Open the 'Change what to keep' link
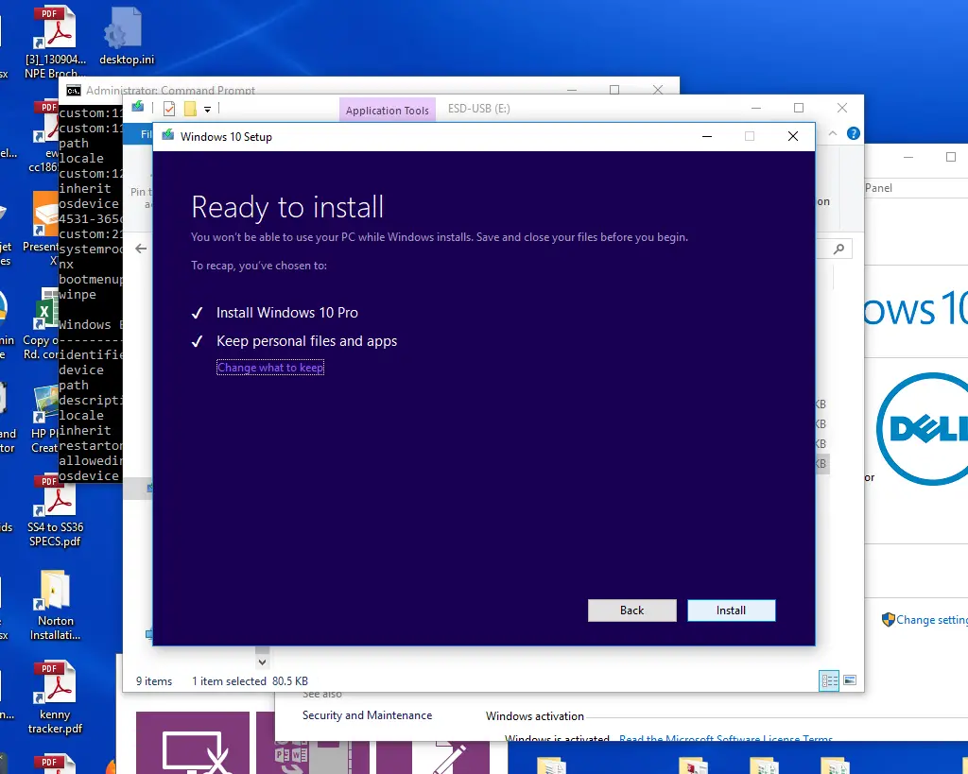Viewport: 968px width, 774px height. pos(270,368)
